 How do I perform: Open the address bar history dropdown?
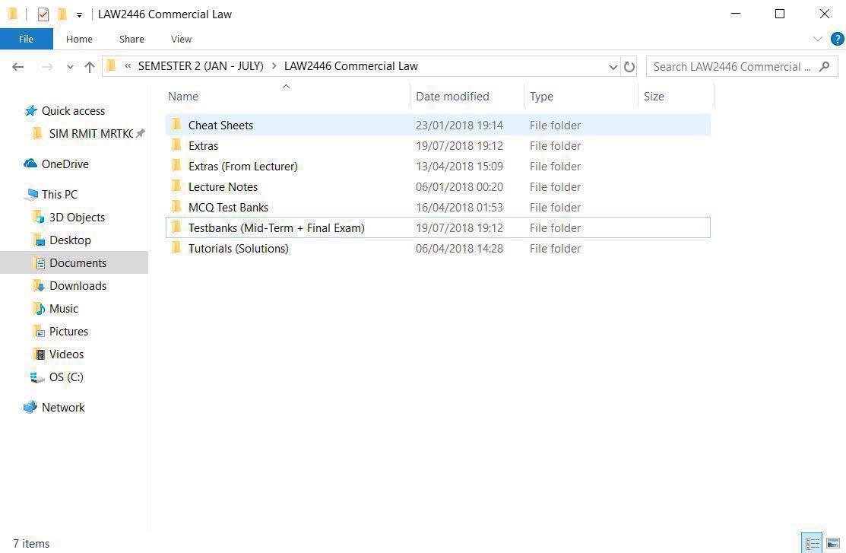(613, 66)
